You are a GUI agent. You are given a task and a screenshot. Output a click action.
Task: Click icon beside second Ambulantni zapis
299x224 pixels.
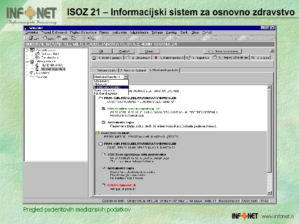(103, 168)
